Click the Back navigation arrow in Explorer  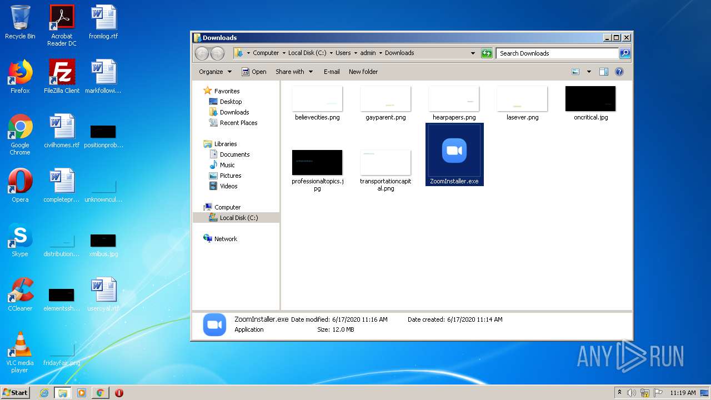pyautogui.click(x=202, y=53)
